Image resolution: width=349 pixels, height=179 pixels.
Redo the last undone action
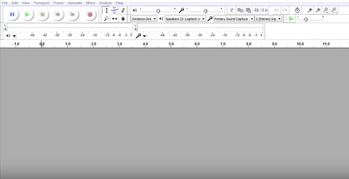click(x=285, y=10)
